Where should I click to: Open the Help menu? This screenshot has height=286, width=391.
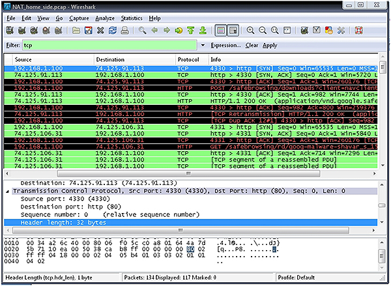[x=154, y=18]
